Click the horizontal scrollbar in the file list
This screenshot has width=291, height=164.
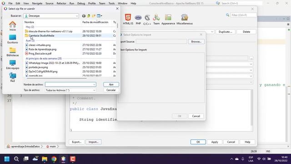pos(56,78)
